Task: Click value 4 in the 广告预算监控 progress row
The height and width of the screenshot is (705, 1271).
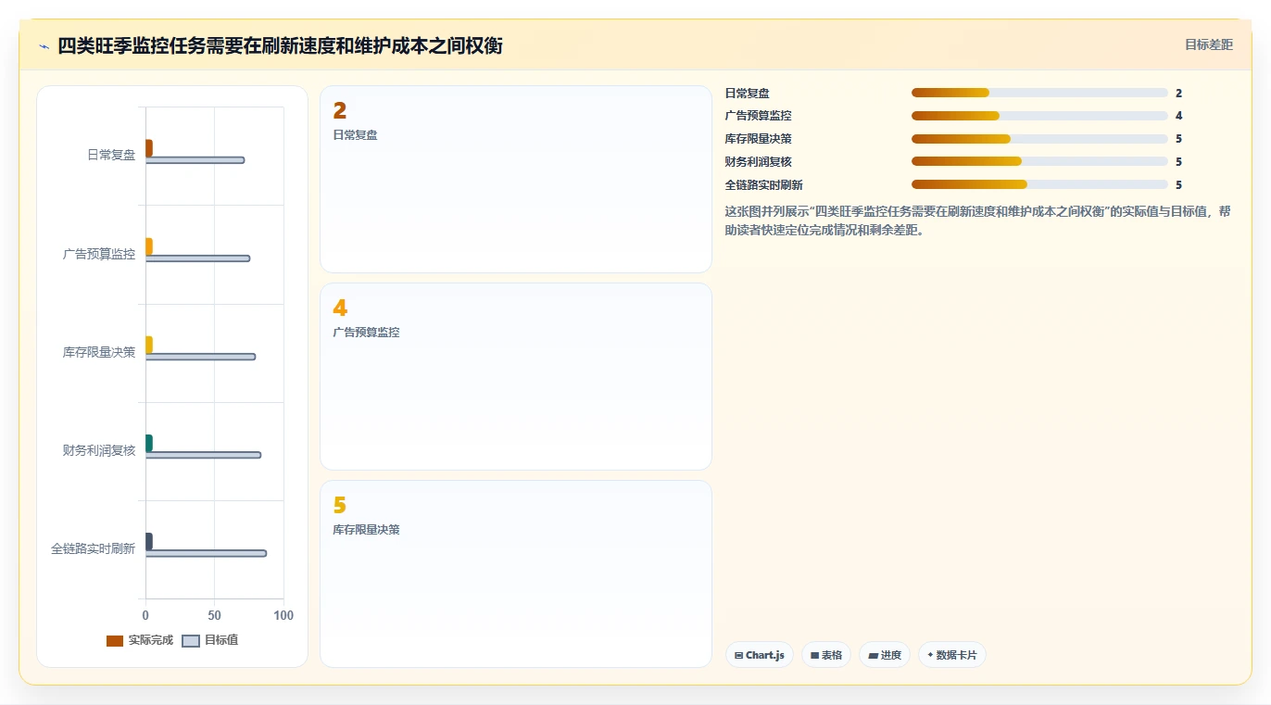Action: pyautogui.click(x=1178, y=116)
